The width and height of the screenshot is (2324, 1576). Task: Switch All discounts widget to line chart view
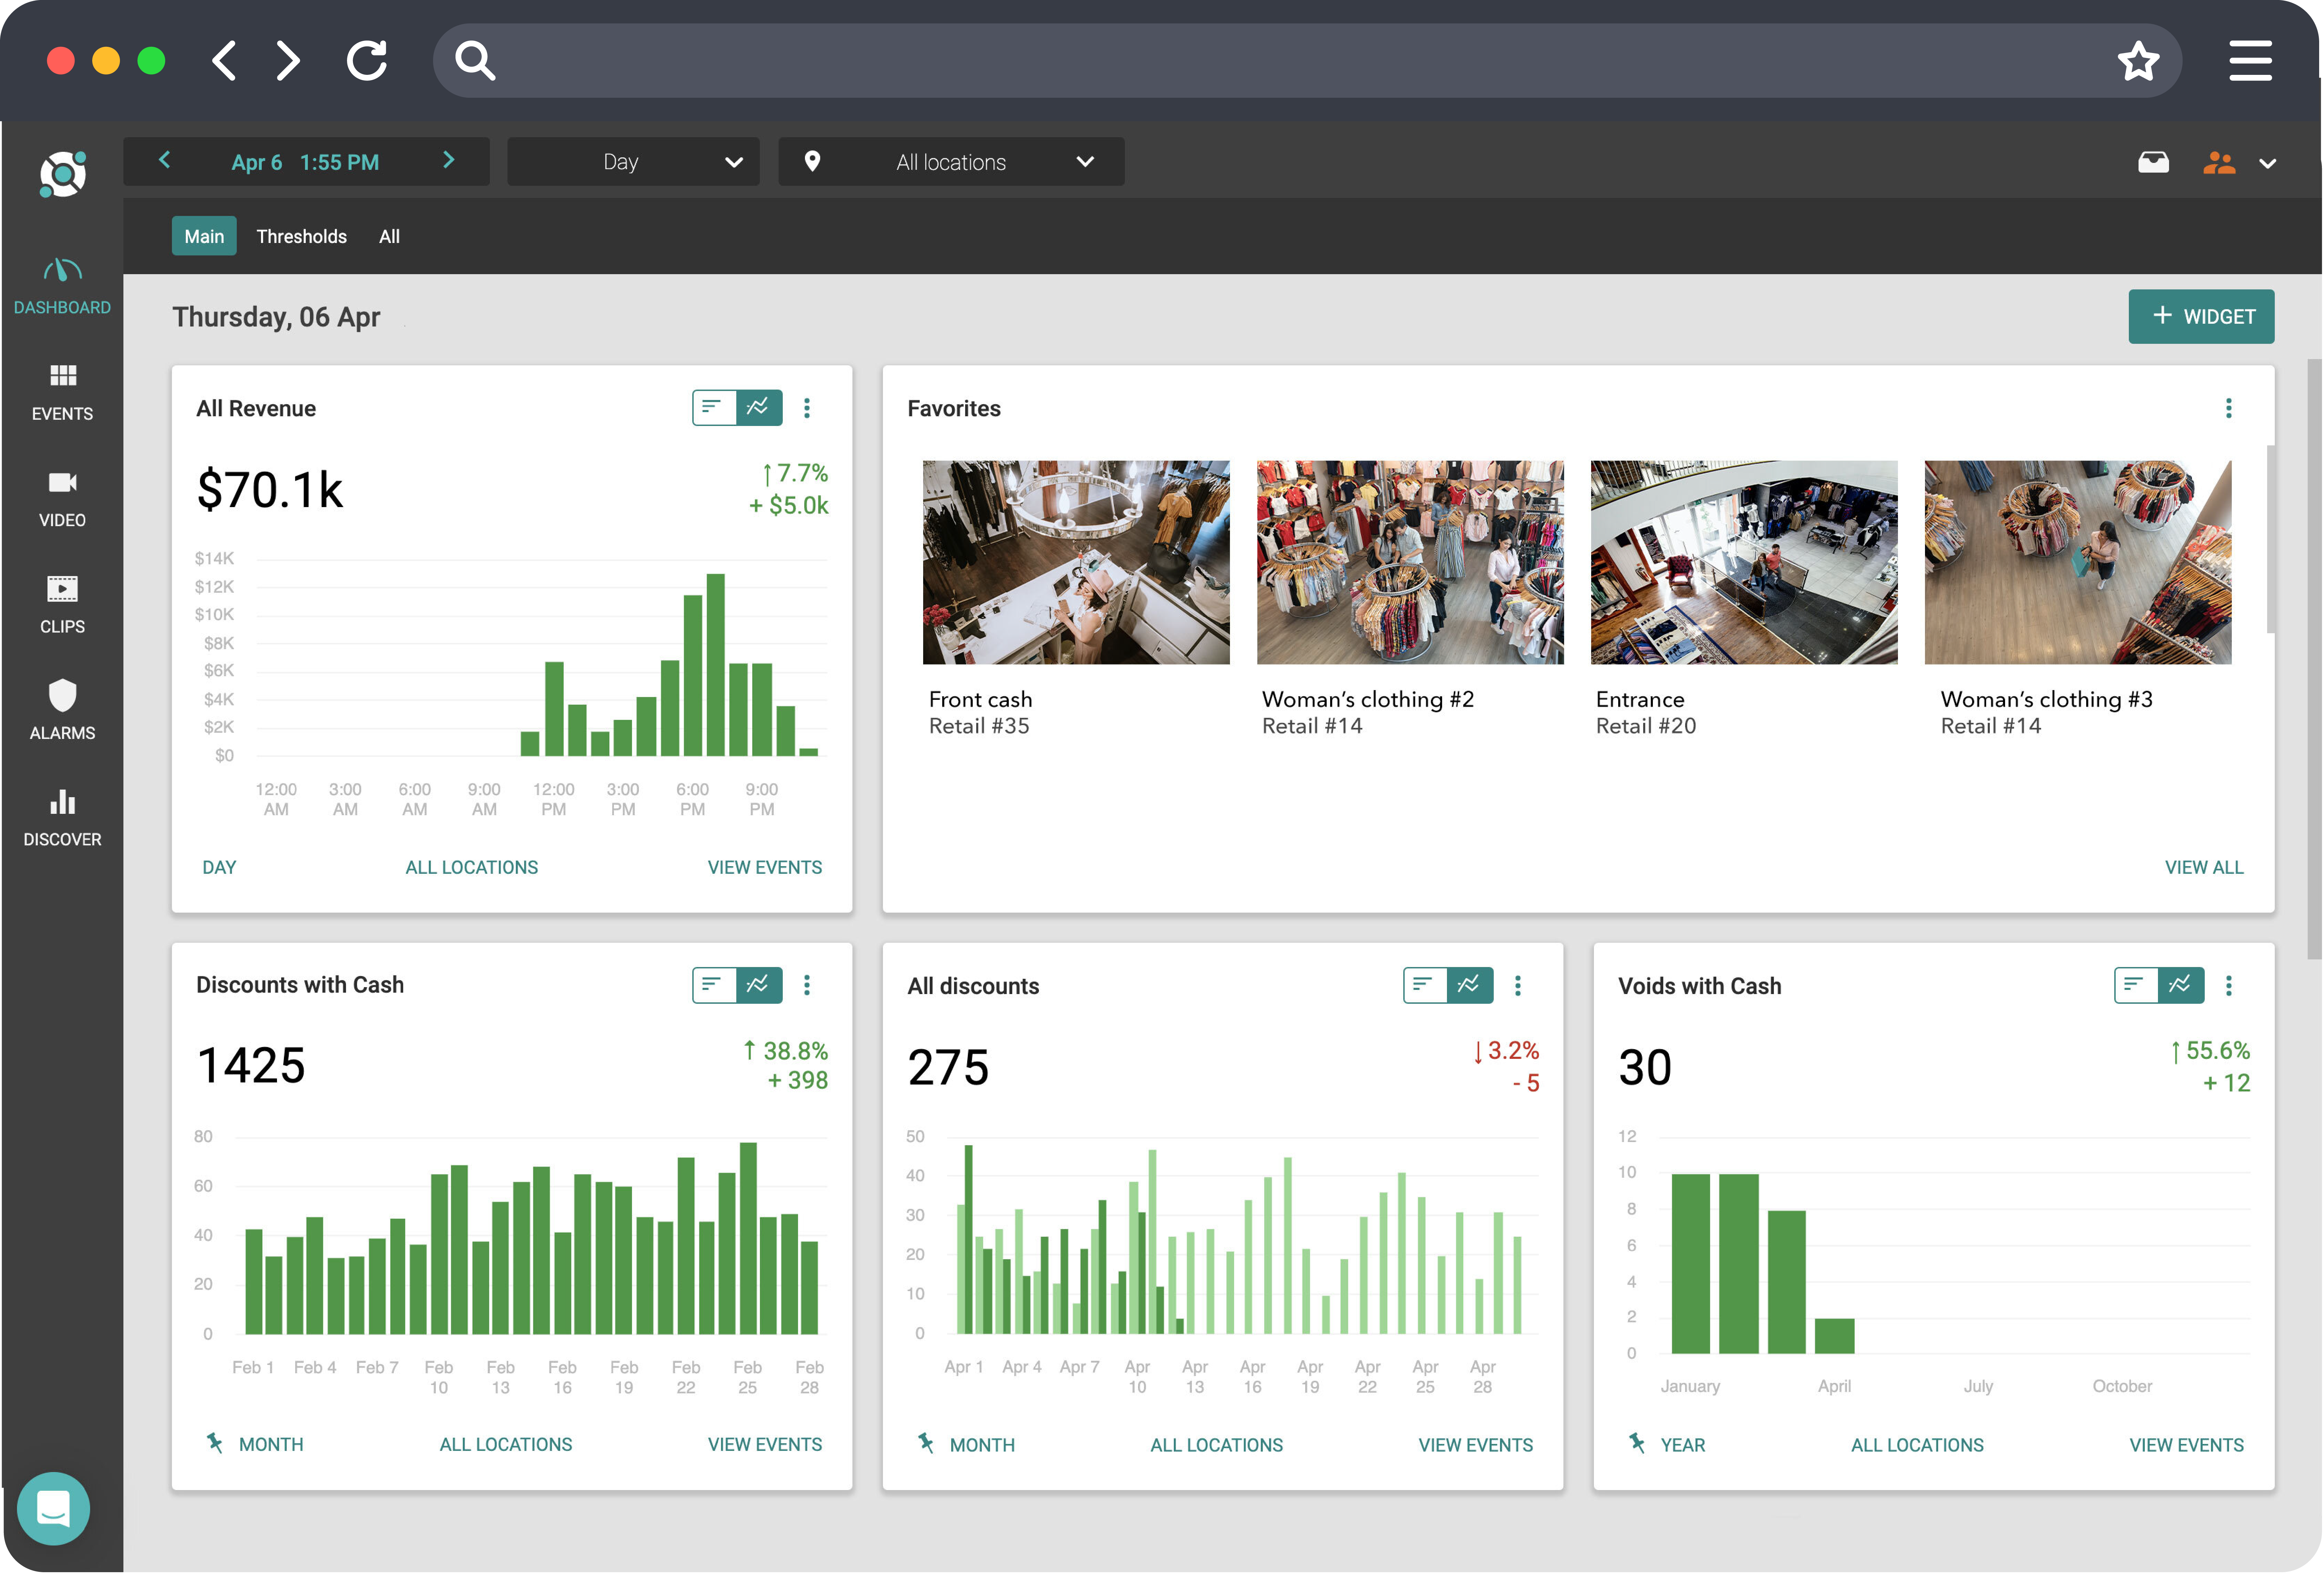[1468, 985]
